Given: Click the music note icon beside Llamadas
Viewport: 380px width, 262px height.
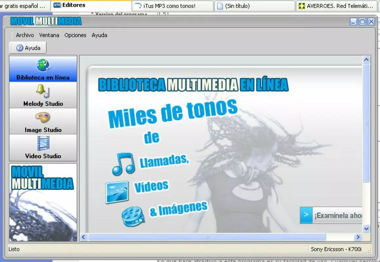Looking at the screenshot, I should click(124, 164).
